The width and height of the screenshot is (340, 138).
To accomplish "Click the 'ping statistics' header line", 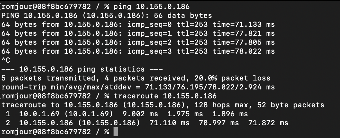I will pos(82,69).
